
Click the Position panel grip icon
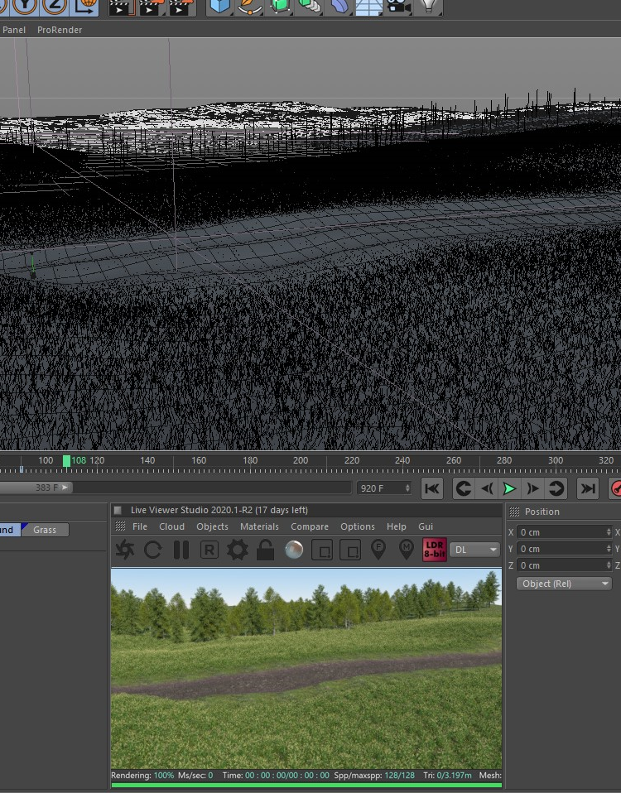coord(514,512)
